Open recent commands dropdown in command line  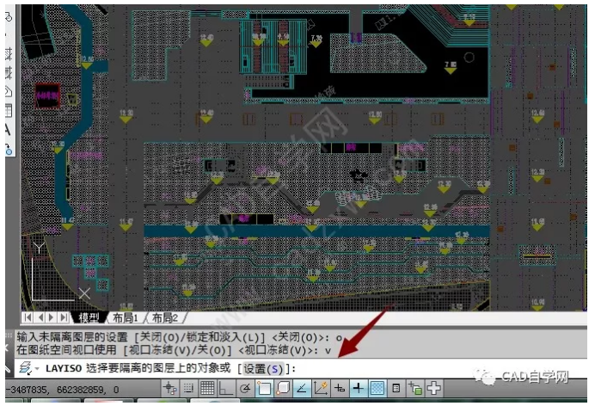(x=37, y=368)
